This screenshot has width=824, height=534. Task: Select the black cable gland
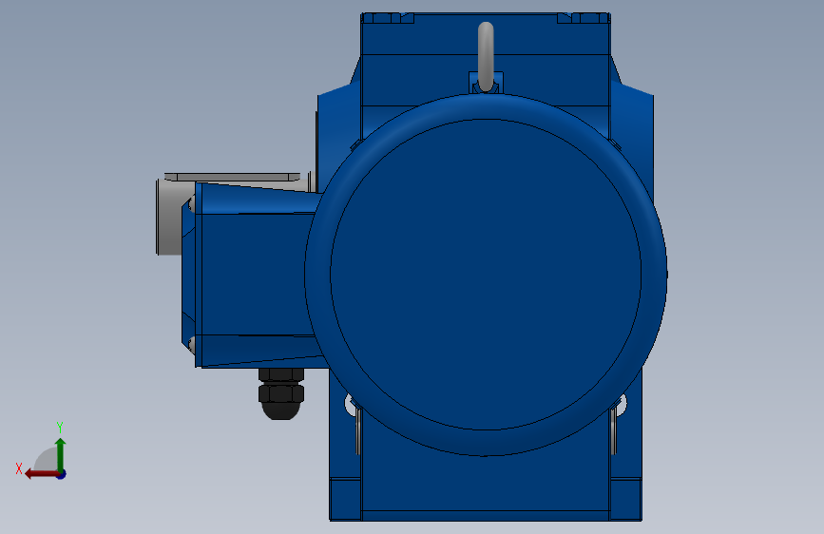[281, 393]
